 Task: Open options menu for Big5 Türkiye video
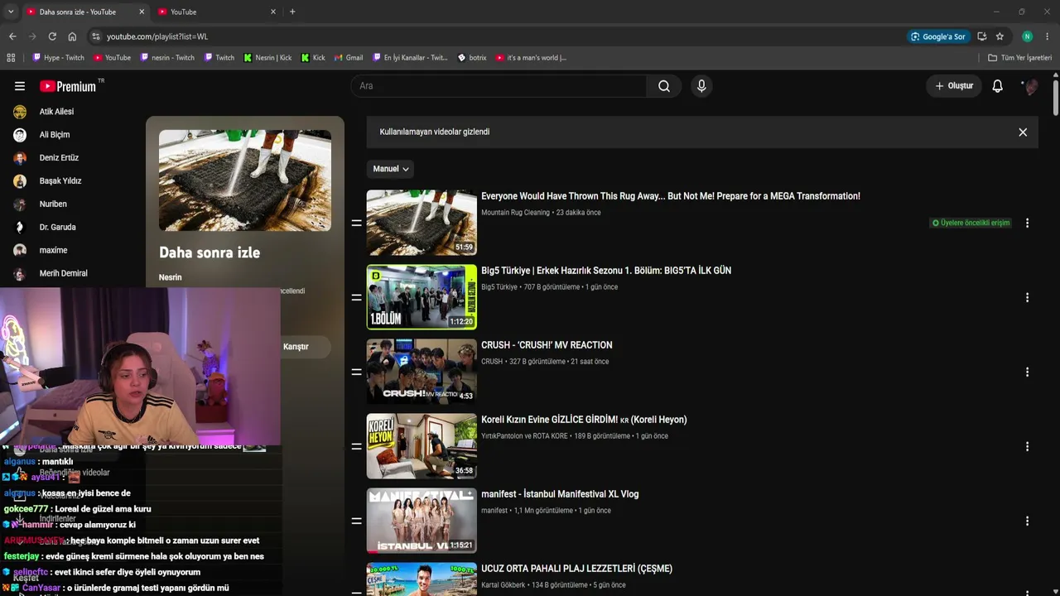click(1027, 297)
